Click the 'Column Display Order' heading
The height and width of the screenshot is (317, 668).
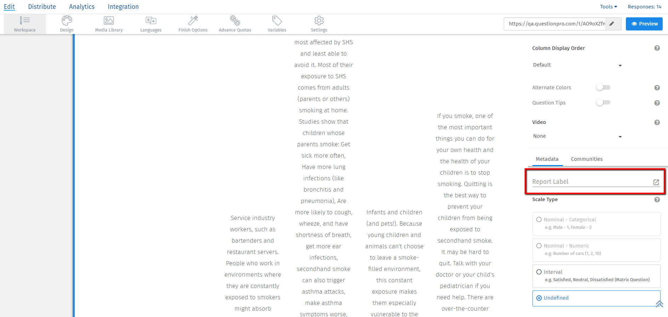[x=558, y=48]
